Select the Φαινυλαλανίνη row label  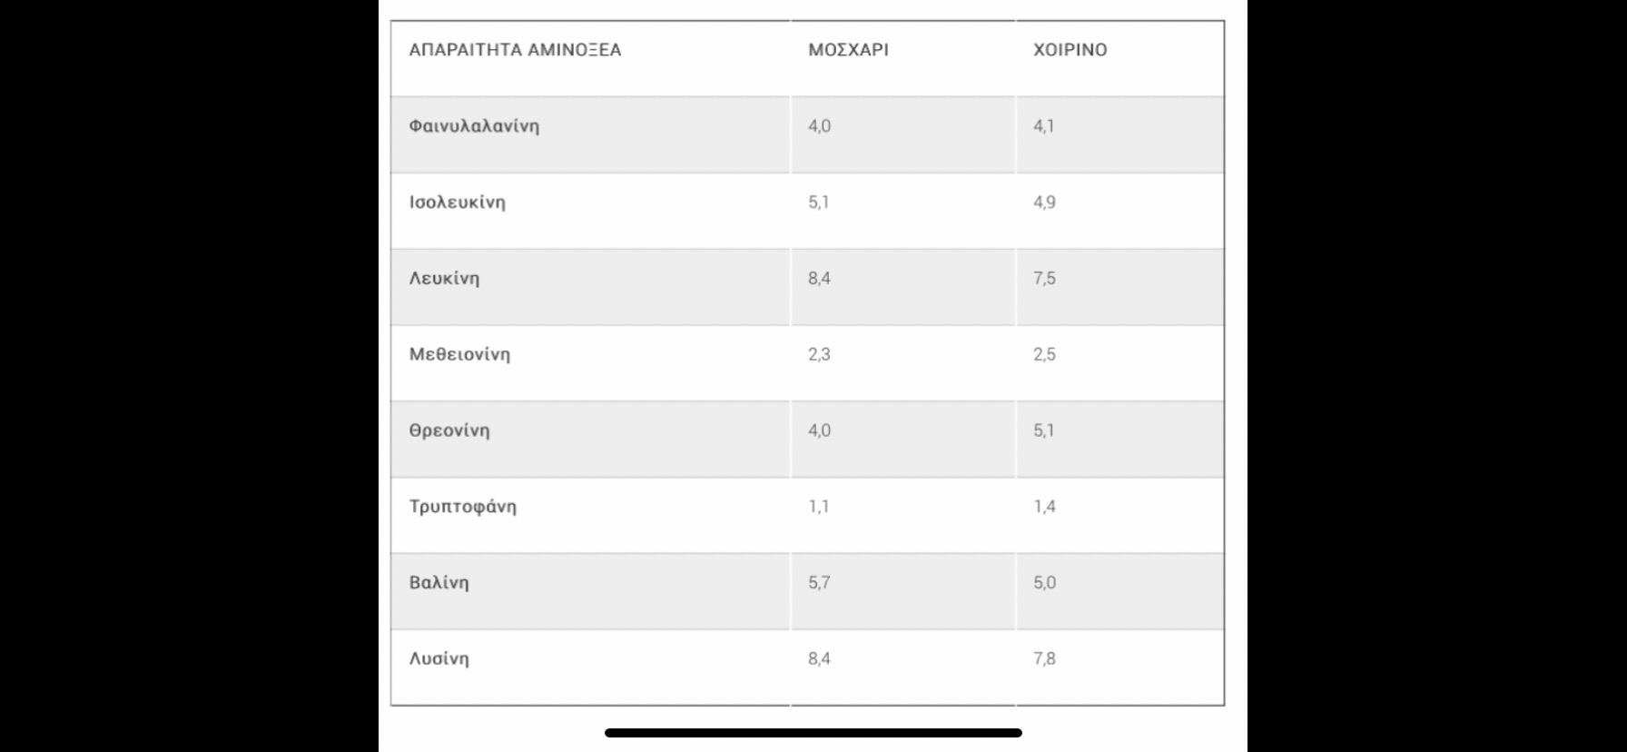474,126
